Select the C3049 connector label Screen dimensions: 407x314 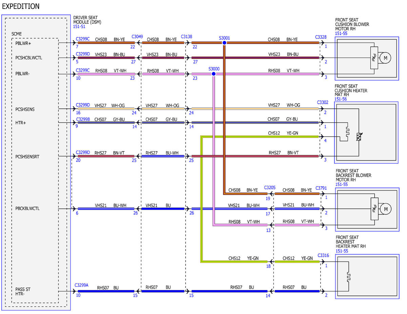point(137,37)
